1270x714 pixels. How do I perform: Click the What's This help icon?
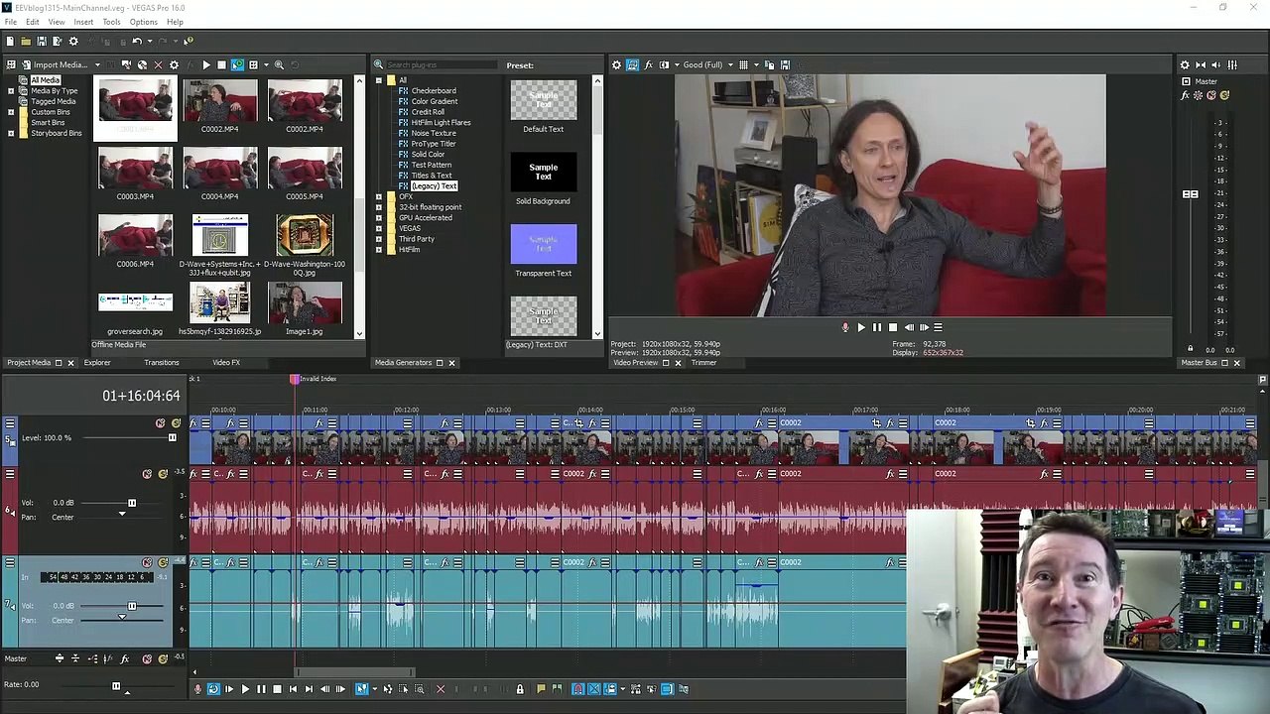tap(188, 41)
